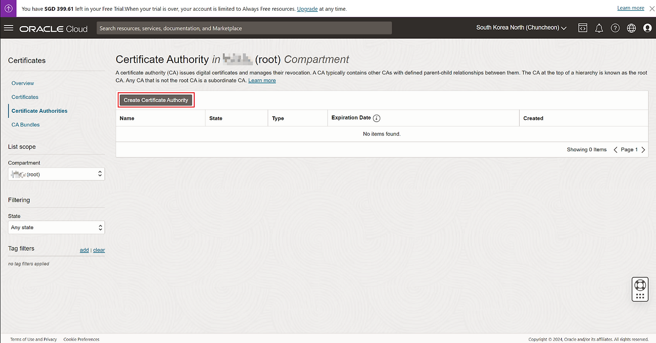This screenshot has height=343, width=656.
Task: Click the Upgrade link in banner
Action: [x=307, y=9]
